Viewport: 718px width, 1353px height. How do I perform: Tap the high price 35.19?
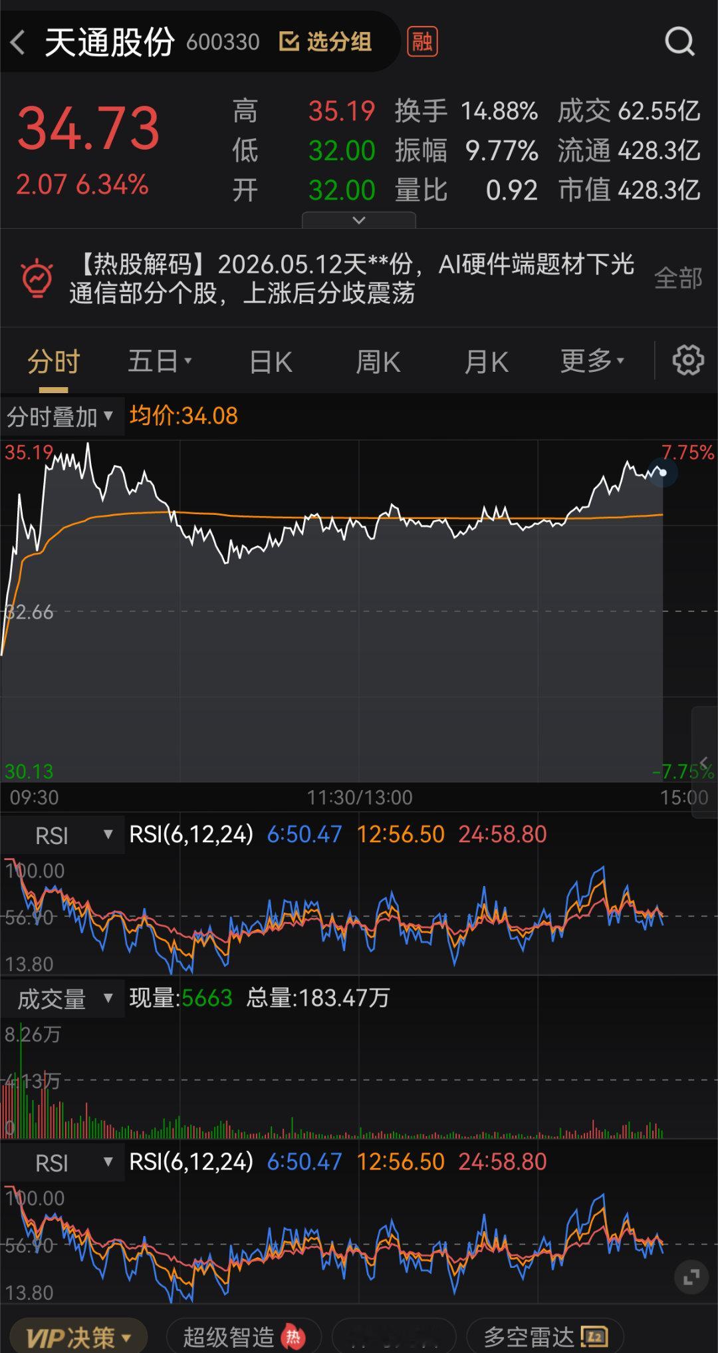[x=342, y=111]
